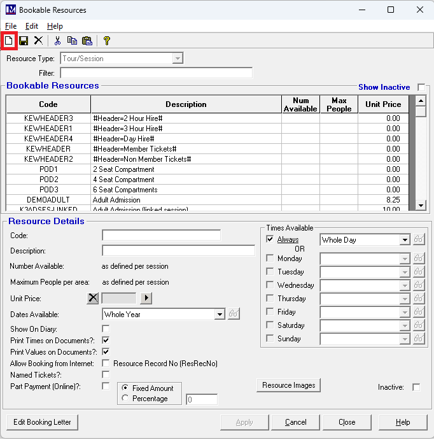Viewport: 434px width, 440px height.
Task: Open the File menu
Action: pyautogui.click(x=11, y=26)
